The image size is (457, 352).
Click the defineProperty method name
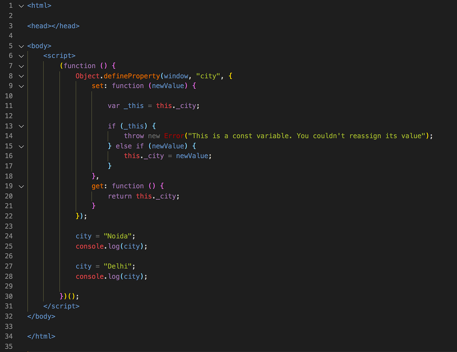pos(132,76)
